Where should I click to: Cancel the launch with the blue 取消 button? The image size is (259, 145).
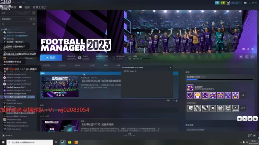[x=51, y=58]
